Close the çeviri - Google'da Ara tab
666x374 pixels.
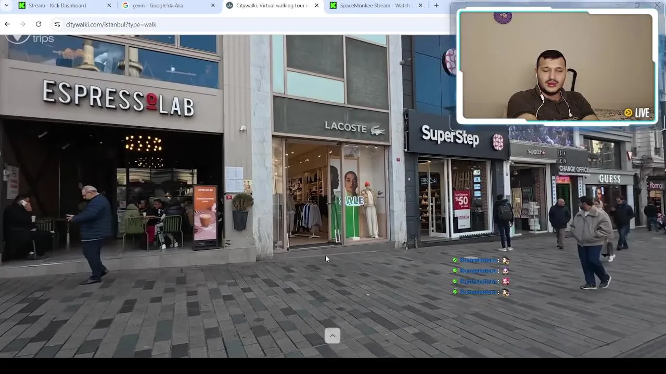[x=213, y=5]
